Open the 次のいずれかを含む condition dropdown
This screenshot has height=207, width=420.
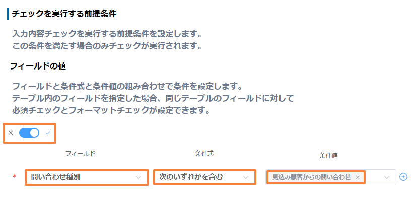[x=204, y=177]
